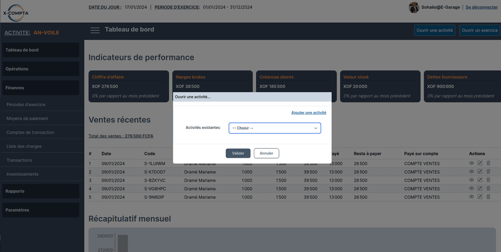Expand the Finances sidebar section
Viewport: 501px width, 252px height.
40,88
